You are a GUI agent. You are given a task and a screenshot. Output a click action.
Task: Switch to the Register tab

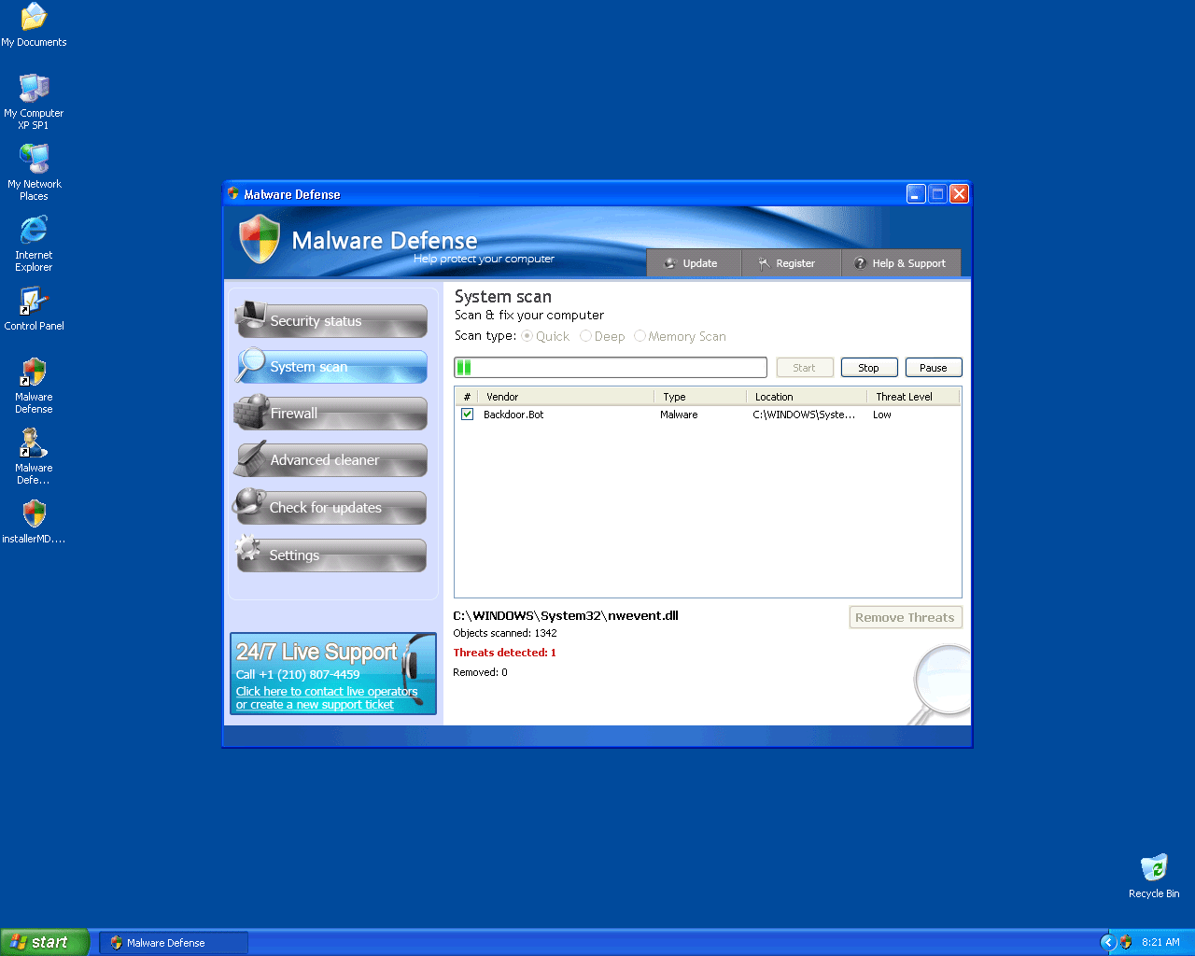coord(788,263)
